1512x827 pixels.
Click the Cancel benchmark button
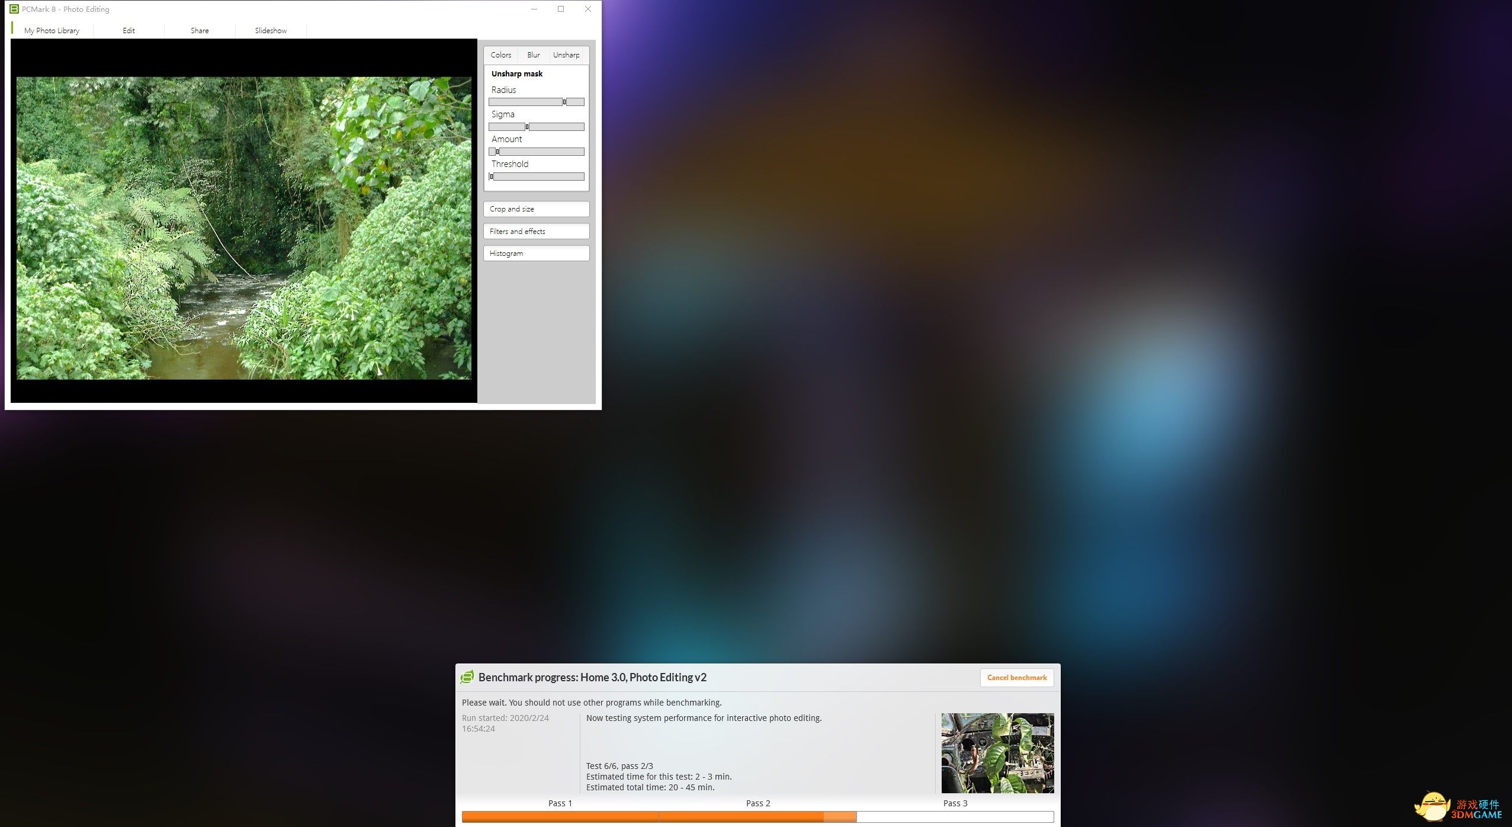click(x=1017, y=678)
